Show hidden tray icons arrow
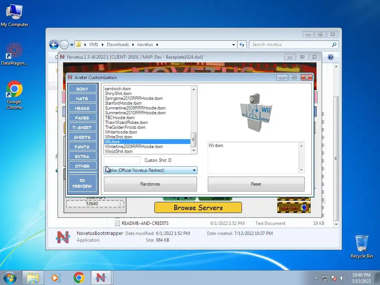Screen dimensions: 380x285 [x=315, y=278]
